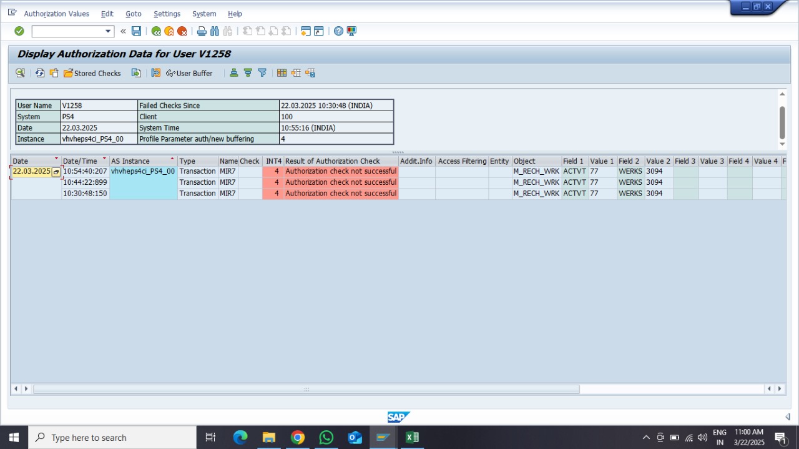The height and width of the screenshot is (449, 799).
Task: Click the Sort ascending icon
Action: (x=233, y=73)
